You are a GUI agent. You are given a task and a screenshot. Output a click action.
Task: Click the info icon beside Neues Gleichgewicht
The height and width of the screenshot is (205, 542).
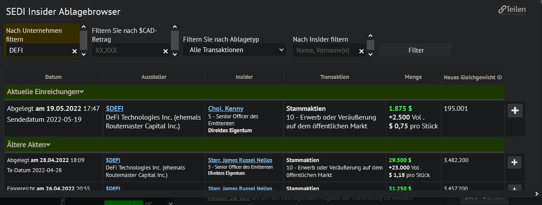499,78
